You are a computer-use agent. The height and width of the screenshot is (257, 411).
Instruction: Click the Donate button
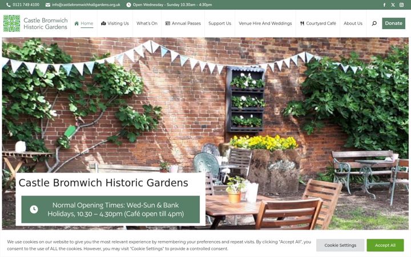393,23
